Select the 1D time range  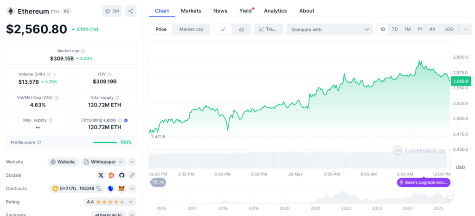pyautogui.click(x=383, y=29)
